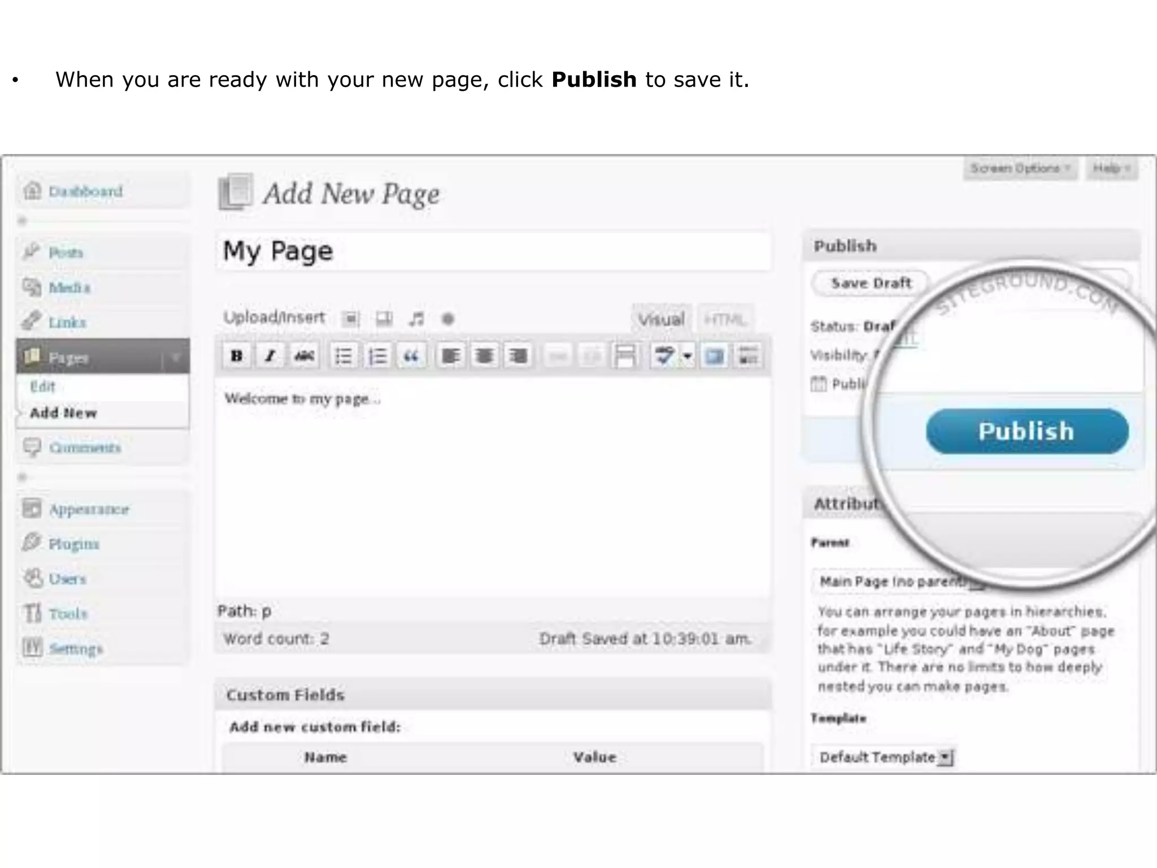
Task: Apply Italic formatting
Action: 270,355
